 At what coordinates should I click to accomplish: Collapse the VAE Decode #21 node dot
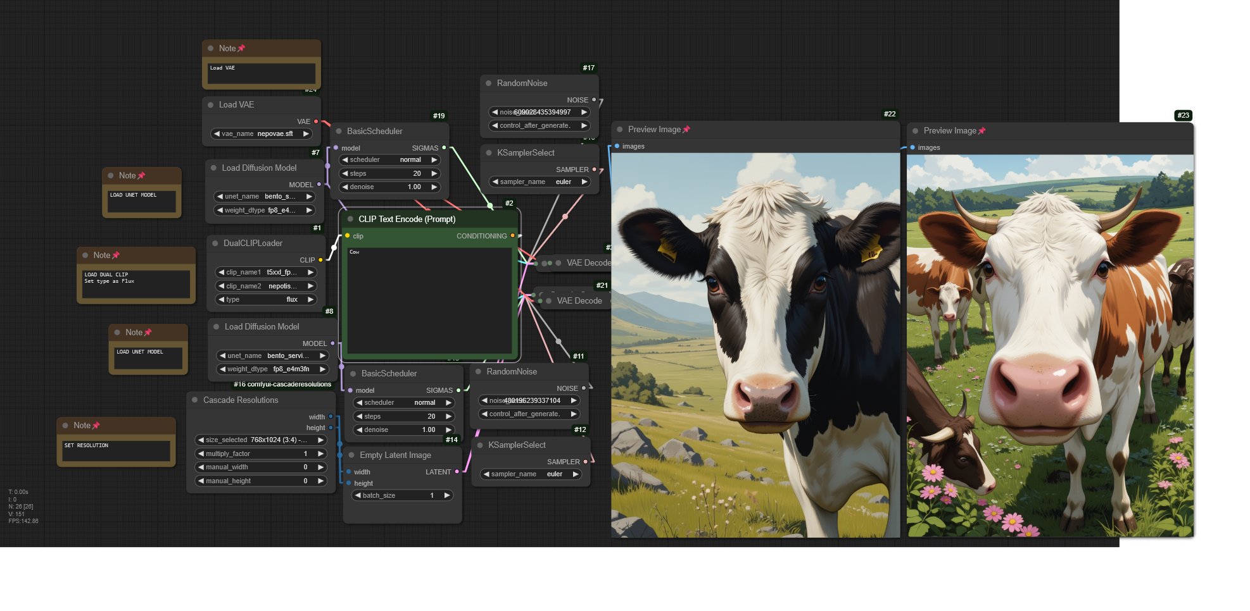[x=549, y=300]
